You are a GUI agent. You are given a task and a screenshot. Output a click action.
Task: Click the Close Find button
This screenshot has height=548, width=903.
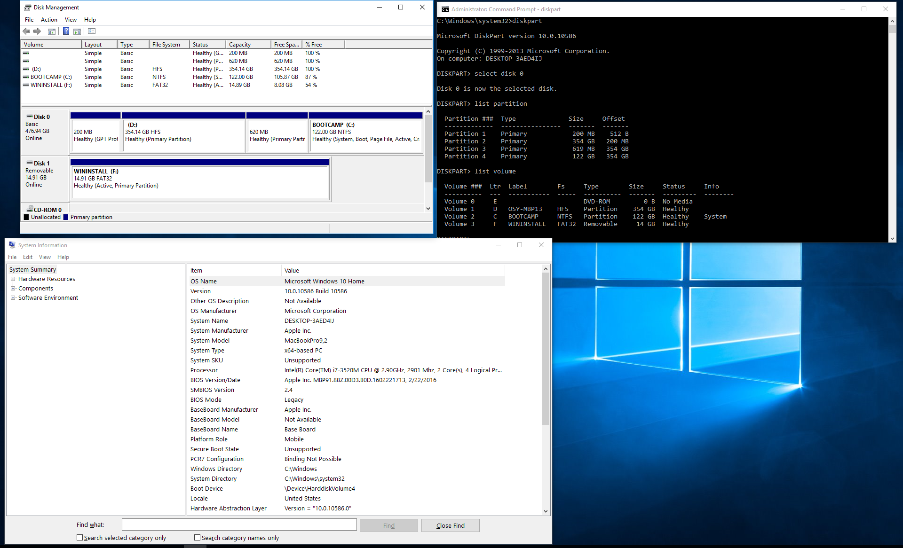(x=450, y=525)
